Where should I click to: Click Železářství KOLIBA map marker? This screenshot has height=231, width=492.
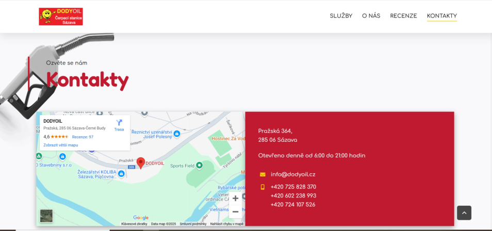click(x=121, y=173)
